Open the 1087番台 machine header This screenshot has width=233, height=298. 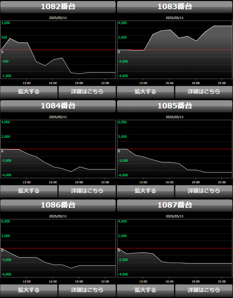(x=175, y=205)
